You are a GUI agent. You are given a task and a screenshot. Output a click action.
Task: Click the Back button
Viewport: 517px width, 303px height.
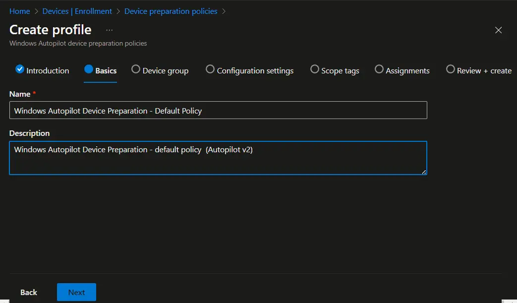pyautogui.click(x=29, y=292)
